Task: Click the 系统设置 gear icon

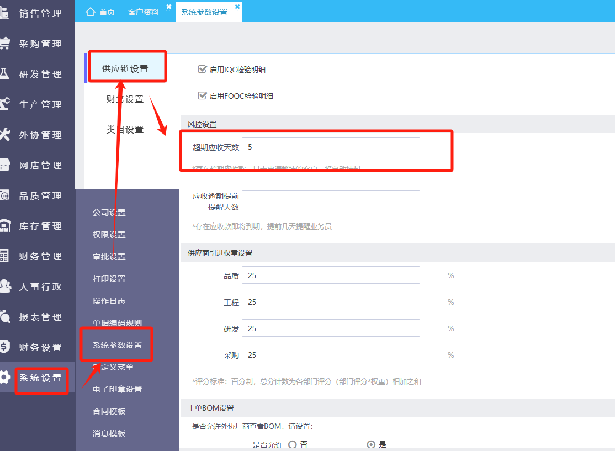Action: point(5,377)
